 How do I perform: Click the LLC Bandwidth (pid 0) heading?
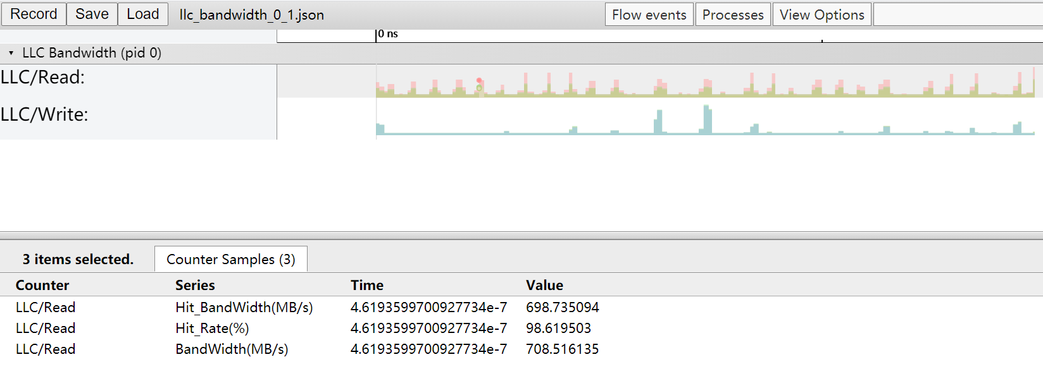pos(92,53)
